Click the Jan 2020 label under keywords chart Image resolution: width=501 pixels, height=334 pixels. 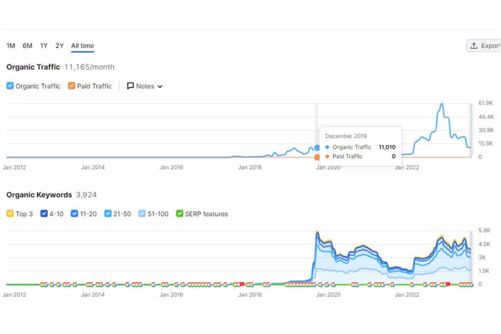pos(328,295)
